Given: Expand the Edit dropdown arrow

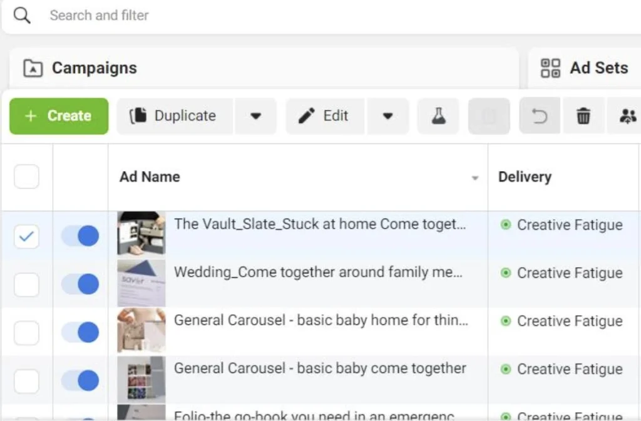Looking at the screenshot, I should click(x=387, y=116).
